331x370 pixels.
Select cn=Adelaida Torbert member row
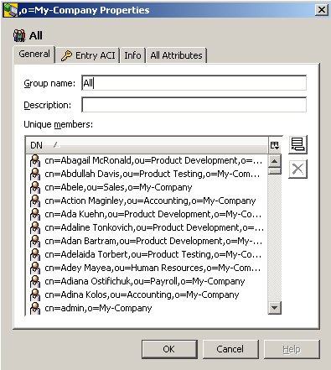click(147, 254)
